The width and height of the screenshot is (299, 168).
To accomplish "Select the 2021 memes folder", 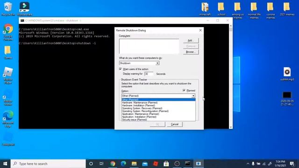I will point(287,9).
